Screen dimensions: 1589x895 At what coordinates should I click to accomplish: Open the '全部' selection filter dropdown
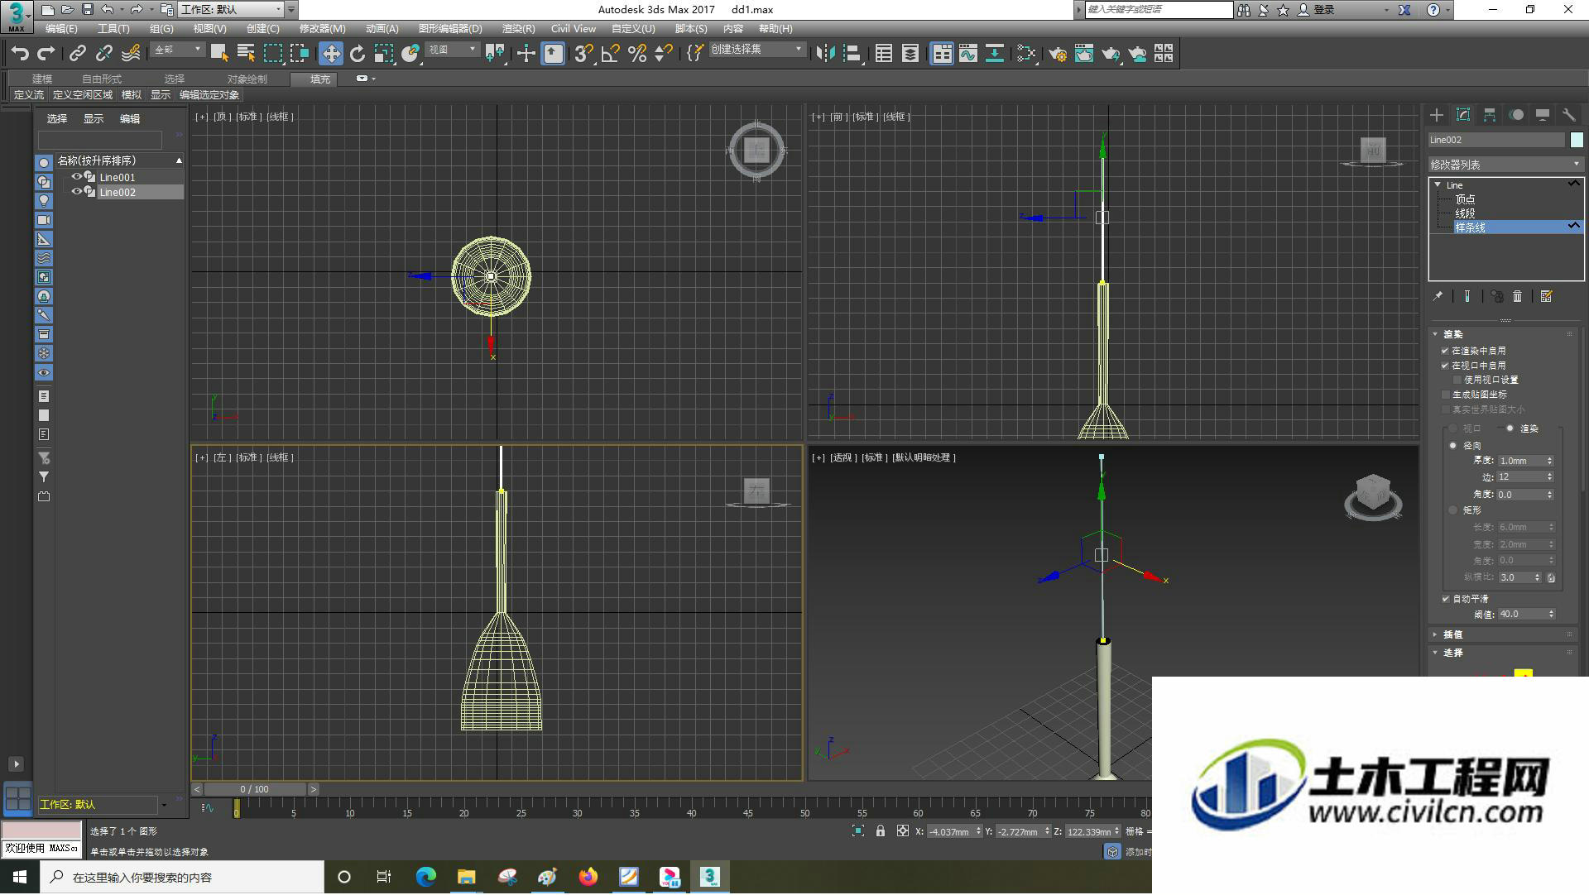coord(177,50)
